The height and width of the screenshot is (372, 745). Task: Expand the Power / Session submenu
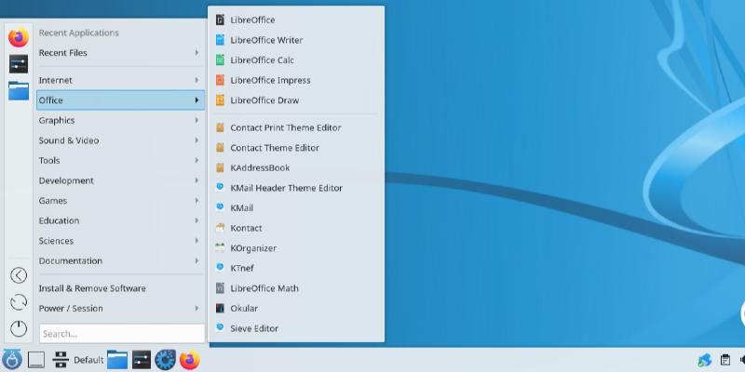119,308
